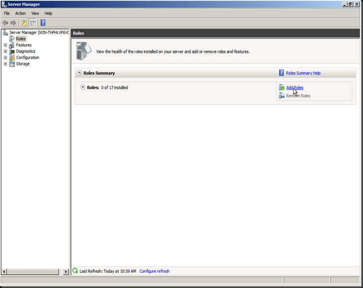Click the large server roles graphic
The height and width of the screenshot is (288, 363).
coord(84,51)
